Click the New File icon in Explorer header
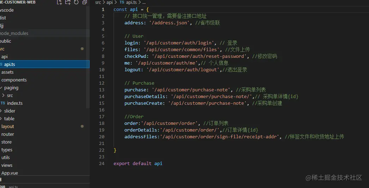Screen dimensions: 369x188 (x=60, y=2)
